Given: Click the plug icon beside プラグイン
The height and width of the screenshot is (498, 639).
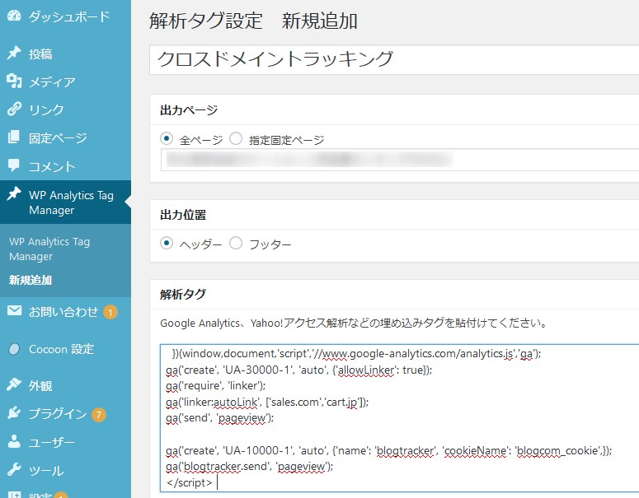Looking at the screenshot, I should tap(14, 413).
